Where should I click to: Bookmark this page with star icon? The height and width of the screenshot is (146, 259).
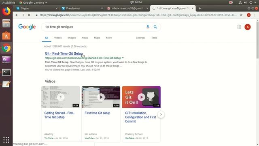241,15
